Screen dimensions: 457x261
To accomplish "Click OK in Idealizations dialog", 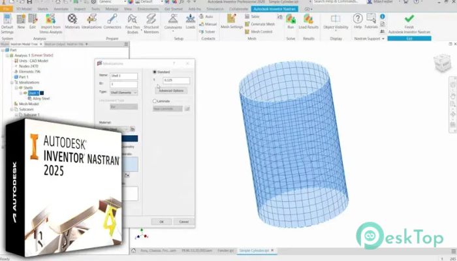I will click(x=162, y=222).
